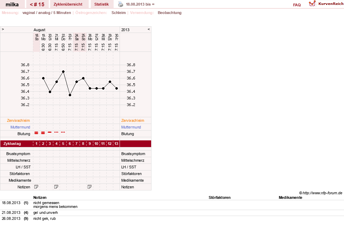Click the left Störfaktoren row label
This screenshot has height=230, width=344.
click(x=20, y=174)
